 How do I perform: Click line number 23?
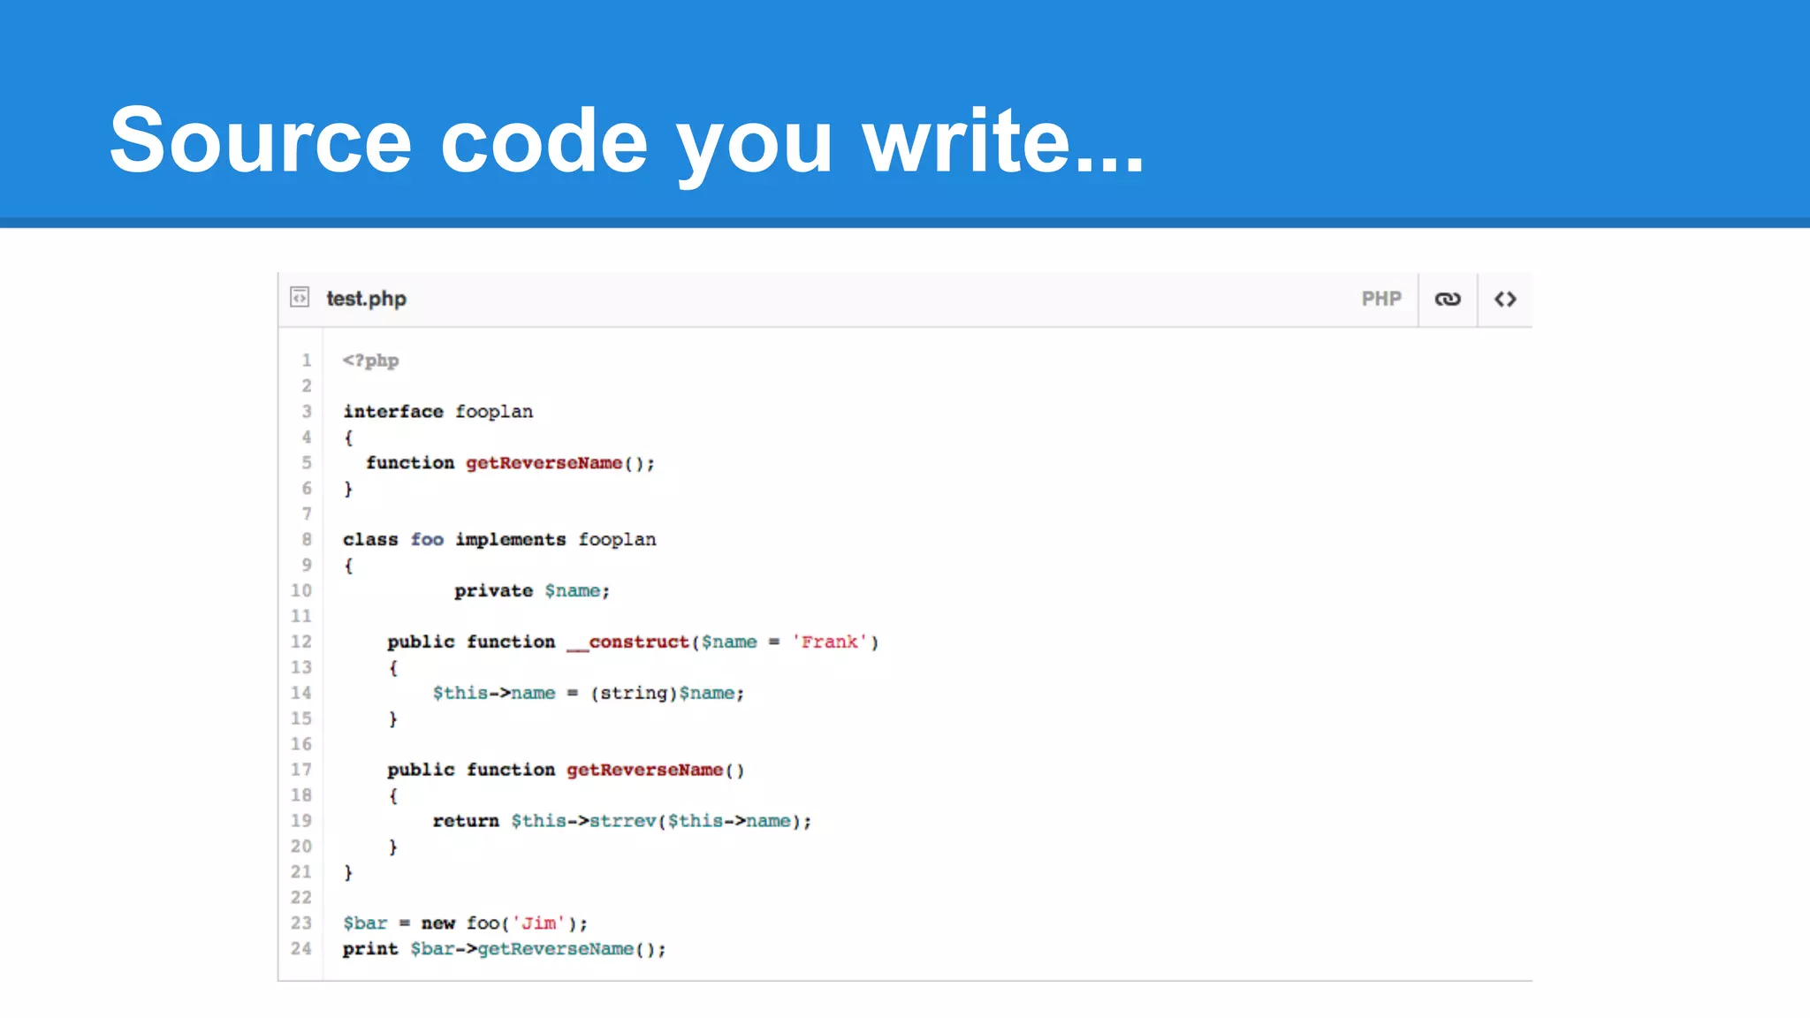click(301, 923)
